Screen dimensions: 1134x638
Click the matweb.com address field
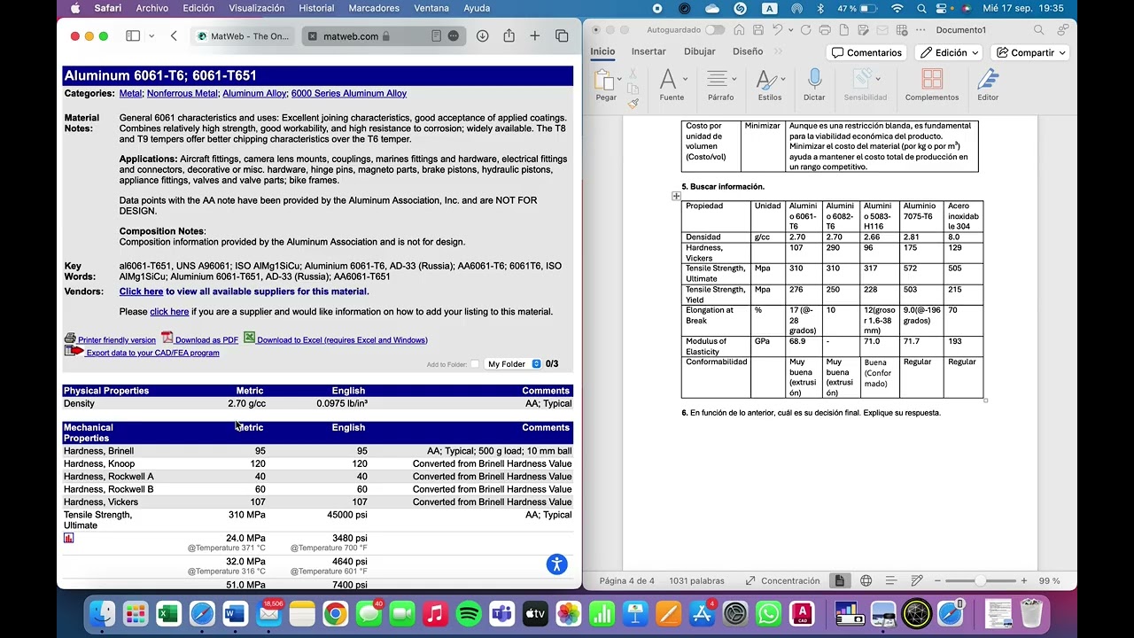pyautogui.click(x=383, y=36)
